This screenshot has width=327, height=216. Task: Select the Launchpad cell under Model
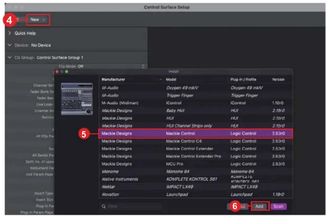(177, 194)
